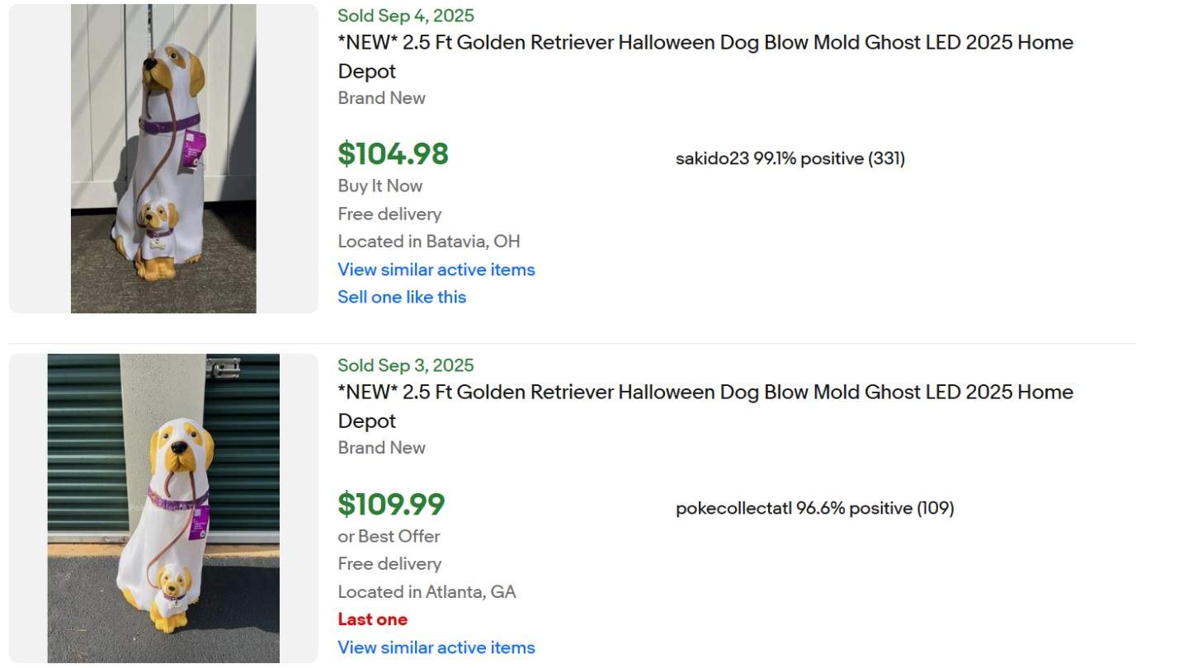Click the 'Last one' red label
Image resolution: width=1188 pixels, height=668 pixels.
tap(372, 619)
